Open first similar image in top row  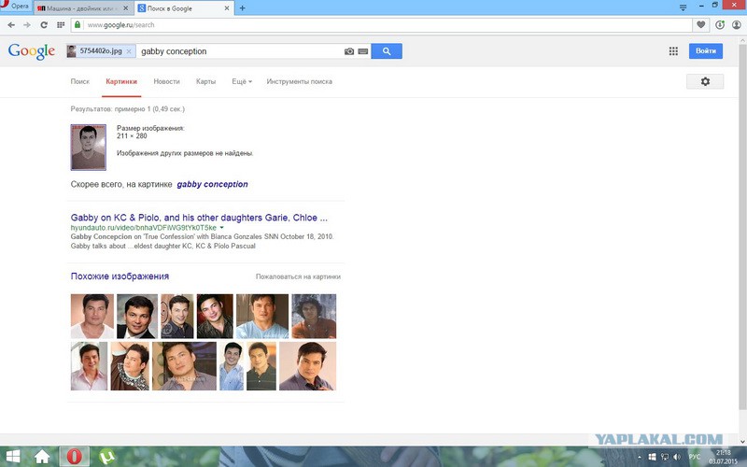tap(92, 316)
